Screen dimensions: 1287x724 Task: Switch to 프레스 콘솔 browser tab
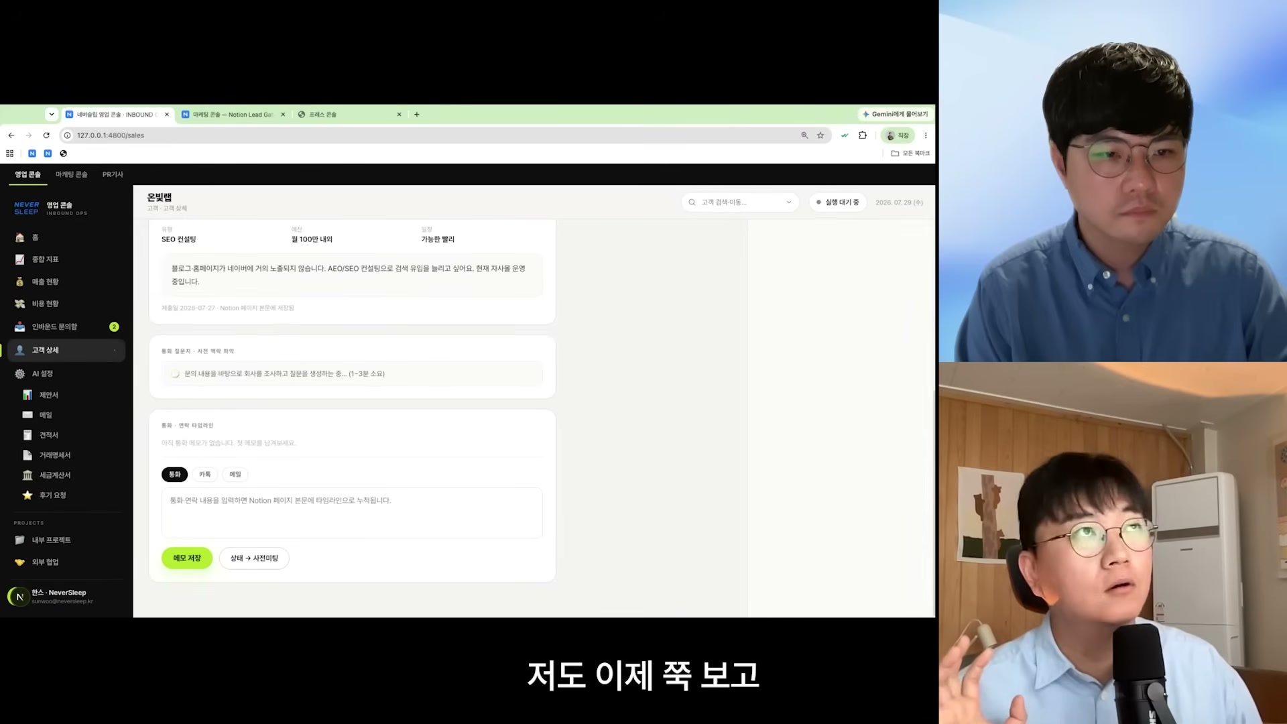click(x=349, y=115)
